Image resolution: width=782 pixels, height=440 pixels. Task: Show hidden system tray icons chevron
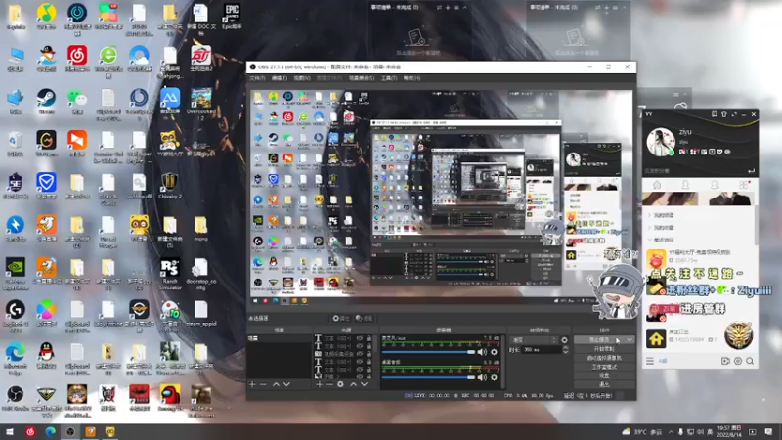pyautogui.click(x=671, y=431)
